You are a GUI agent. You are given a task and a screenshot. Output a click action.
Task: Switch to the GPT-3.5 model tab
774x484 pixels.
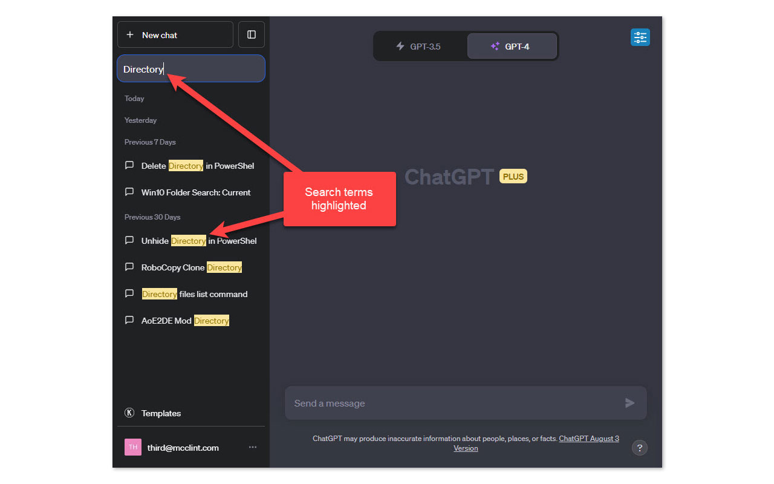click(420, 46)
